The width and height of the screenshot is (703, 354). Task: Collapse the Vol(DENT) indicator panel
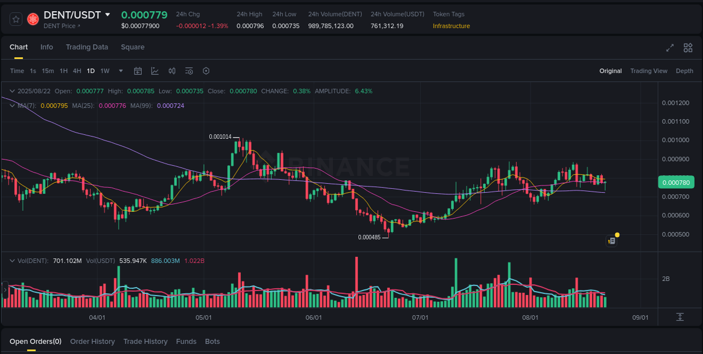(x=11, y=260)
